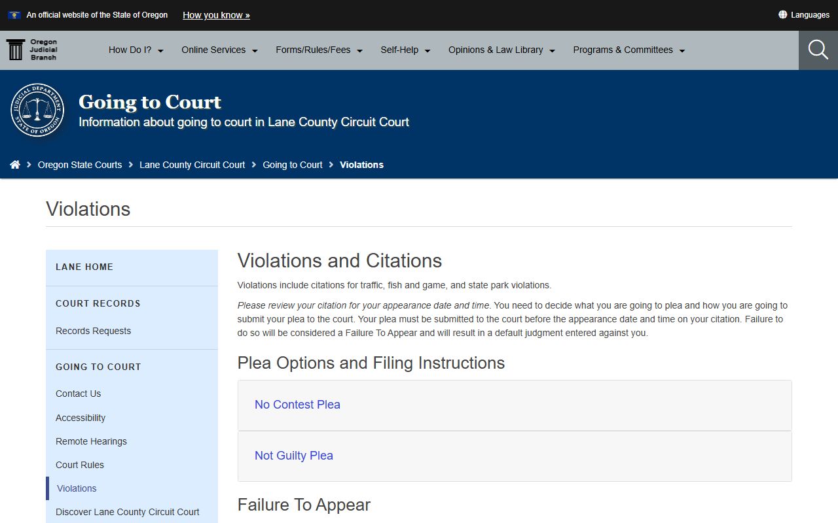Select GOING TO COURT sidebar heading
The width and height of the screenshot is (838, 523).
[x=98, y=367]
